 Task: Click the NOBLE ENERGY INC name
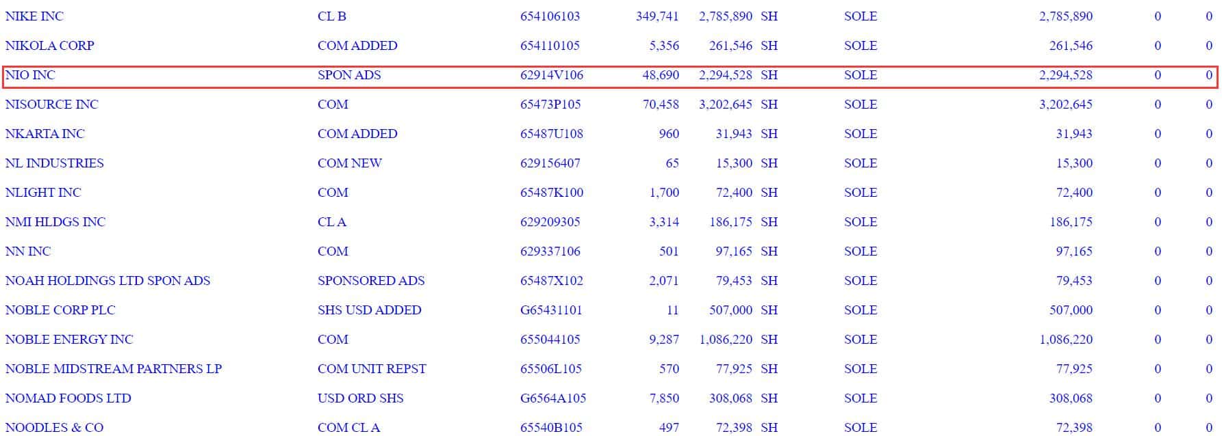tap(69, 340)
